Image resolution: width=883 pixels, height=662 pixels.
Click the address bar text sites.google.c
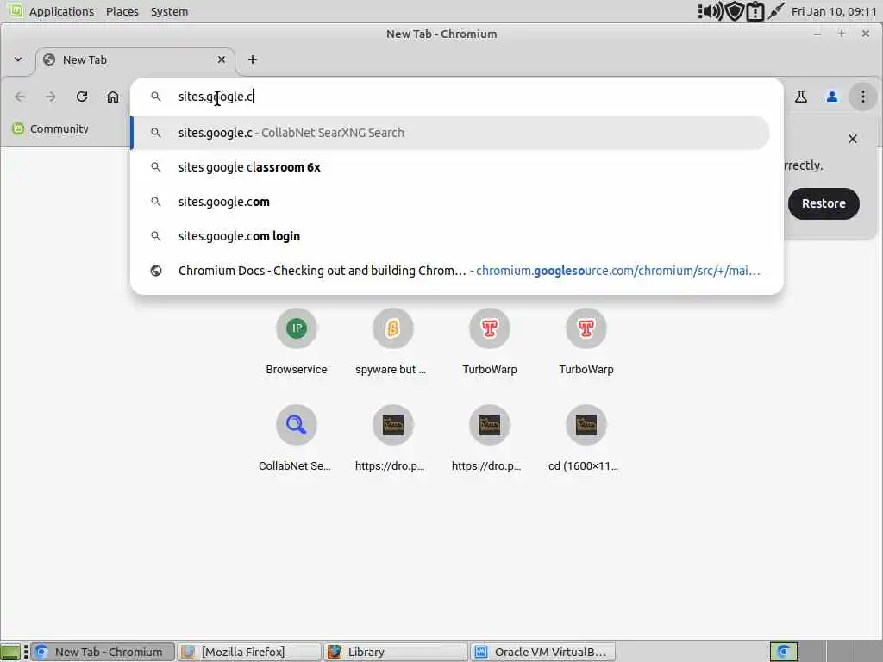pyautogui.click(x=216, y=97)
